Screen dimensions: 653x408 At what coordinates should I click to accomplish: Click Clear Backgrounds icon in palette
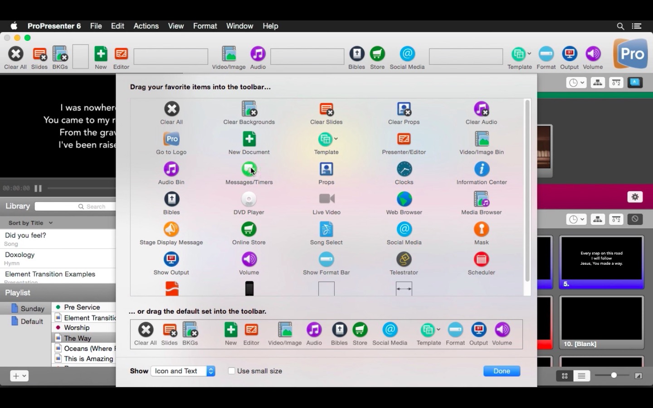tap(249, 109)
